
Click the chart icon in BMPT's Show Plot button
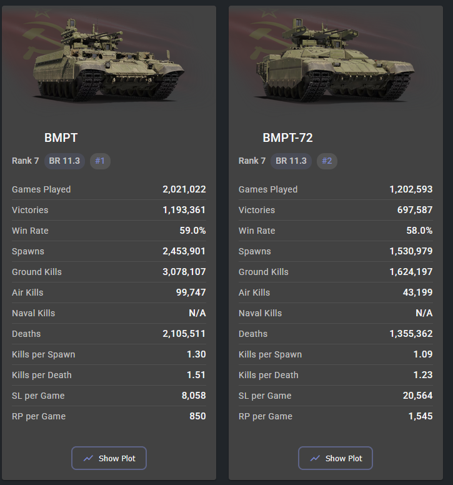[x=88, y=458]
